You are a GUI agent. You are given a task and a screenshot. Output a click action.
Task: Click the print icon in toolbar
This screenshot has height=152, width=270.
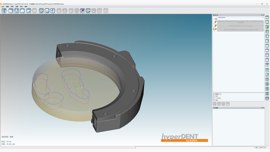[x=22, y=11]
